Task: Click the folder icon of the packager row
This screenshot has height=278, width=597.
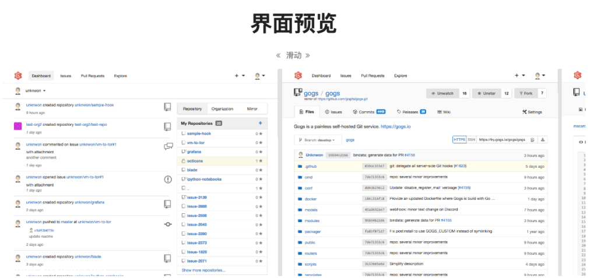Action: coord(300,231)
